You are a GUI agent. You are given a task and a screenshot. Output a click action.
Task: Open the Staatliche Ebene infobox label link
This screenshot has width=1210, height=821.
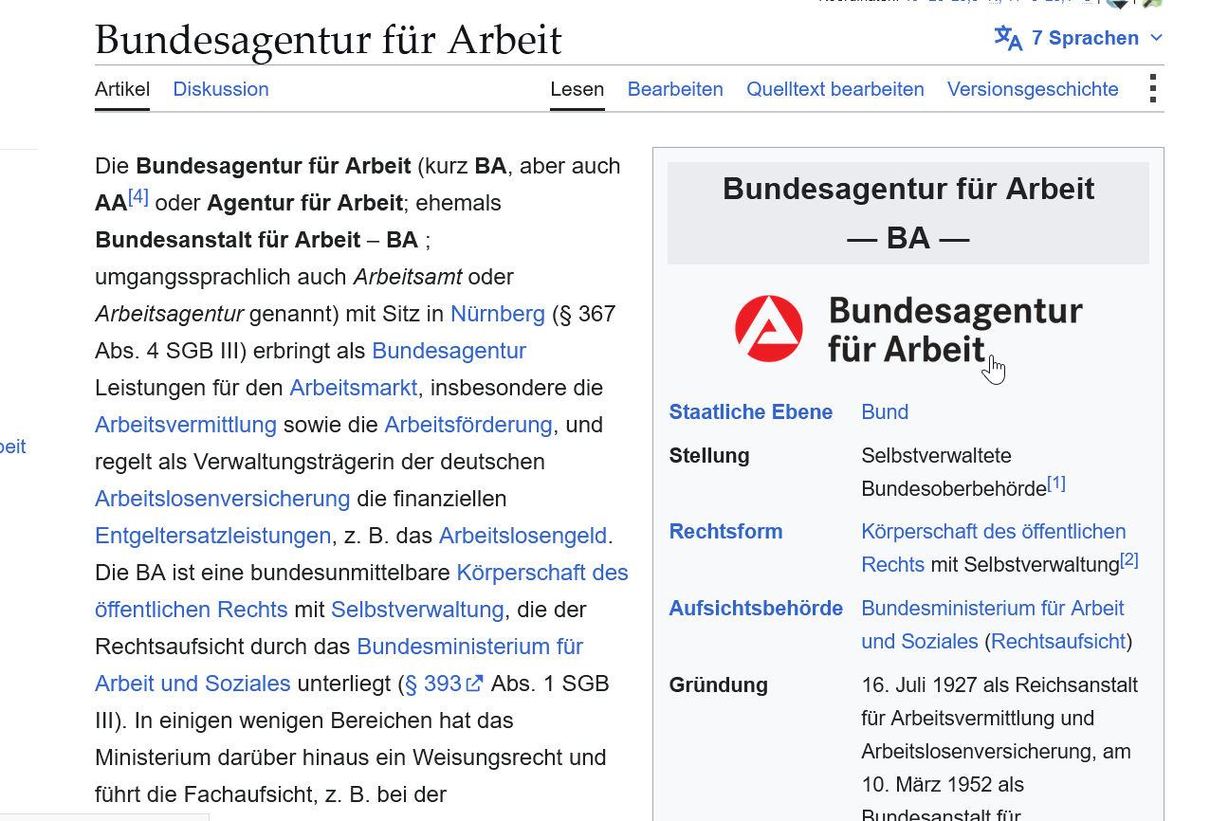(751, 412)
